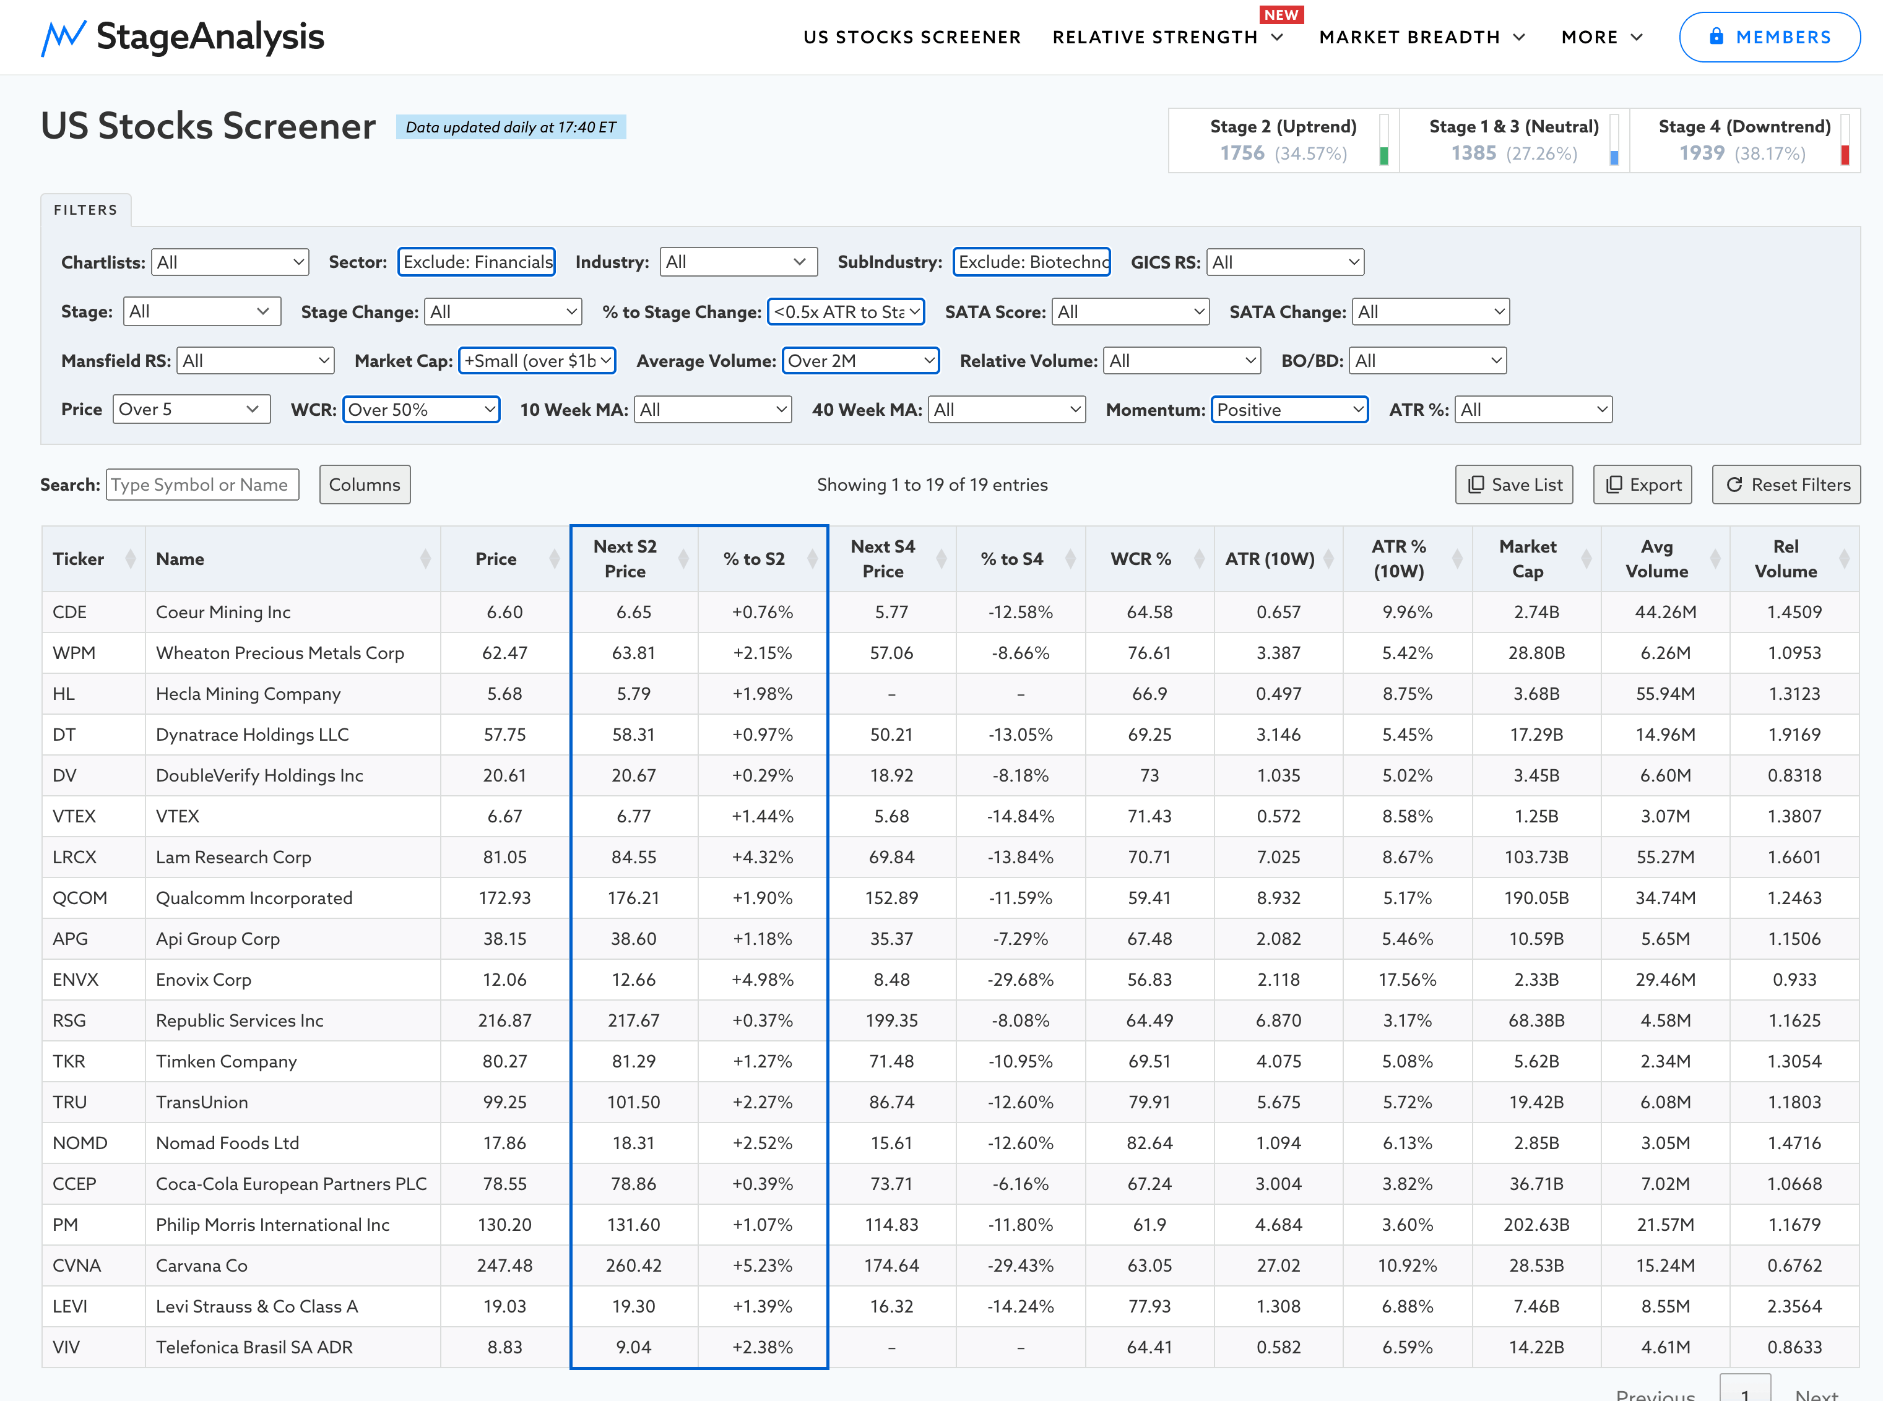The height and width of the screenshot is (1401, 1883).
Task: Click the Stage 1 & 3 (Neutral) summary card
Action: coord(1514,140)
